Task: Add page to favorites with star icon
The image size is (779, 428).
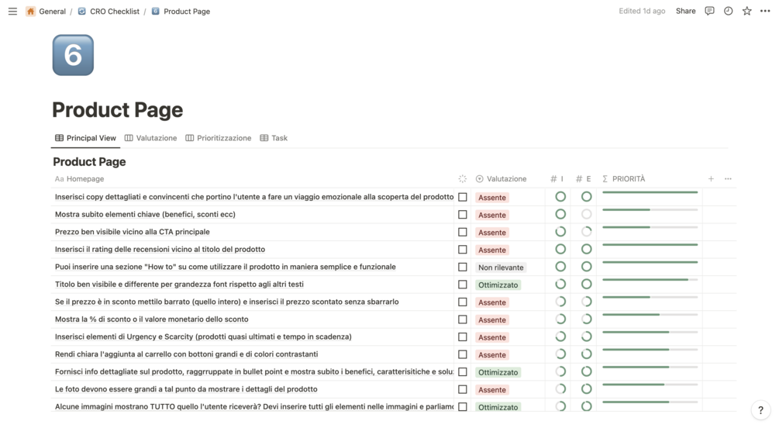Action: tap(746, 12)
